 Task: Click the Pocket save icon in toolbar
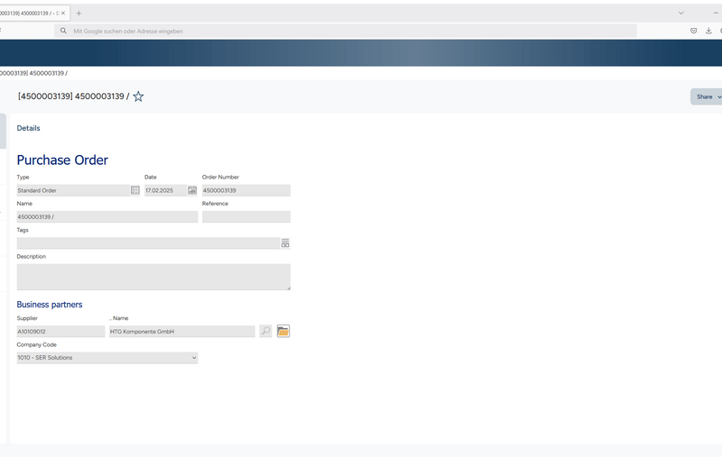pos(693,31)
